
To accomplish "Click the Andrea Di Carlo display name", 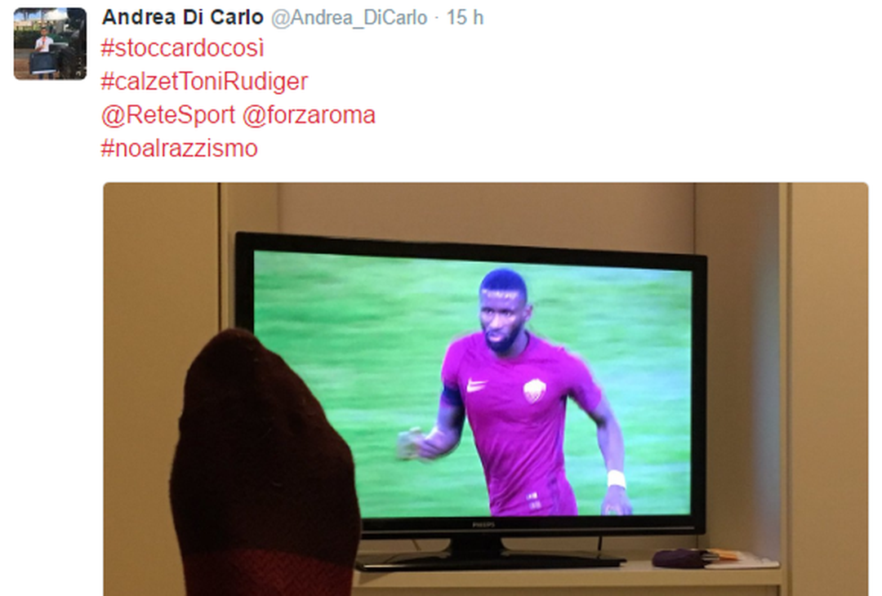I will [x=182, y=17].
